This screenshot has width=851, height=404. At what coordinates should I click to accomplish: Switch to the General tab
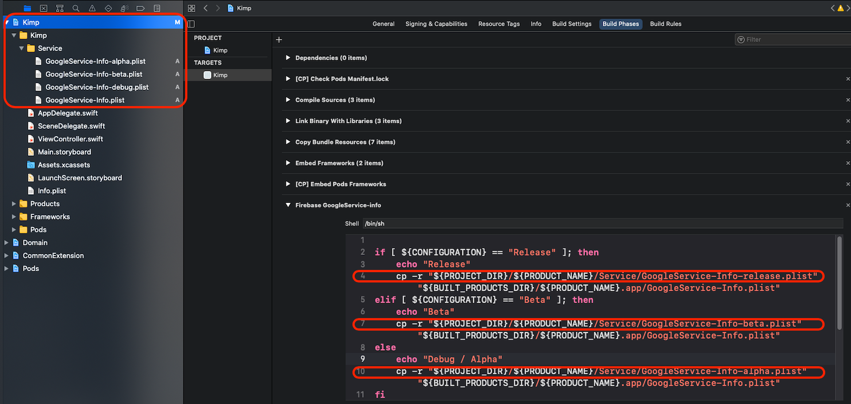(383, 24)
